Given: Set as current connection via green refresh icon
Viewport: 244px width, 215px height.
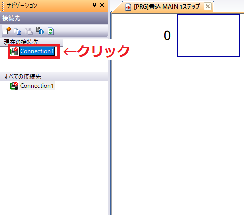Looking at the screenshot, I should coord(51,31).
